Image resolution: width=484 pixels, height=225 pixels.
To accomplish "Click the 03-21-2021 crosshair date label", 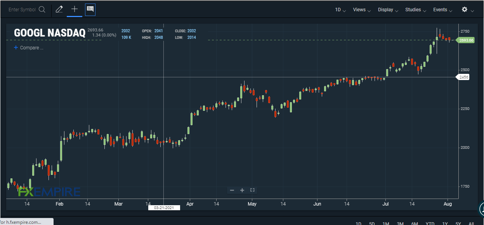I will pos(164,208).
